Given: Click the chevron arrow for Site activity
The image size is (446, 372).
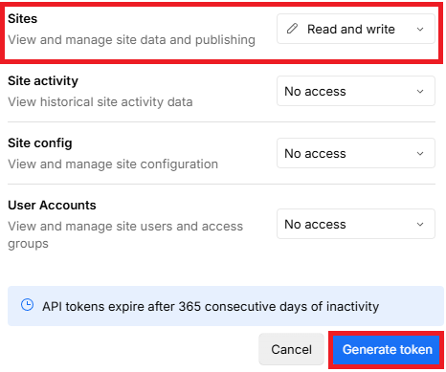Looking at the screenshot, I should [x=420, y=92].
